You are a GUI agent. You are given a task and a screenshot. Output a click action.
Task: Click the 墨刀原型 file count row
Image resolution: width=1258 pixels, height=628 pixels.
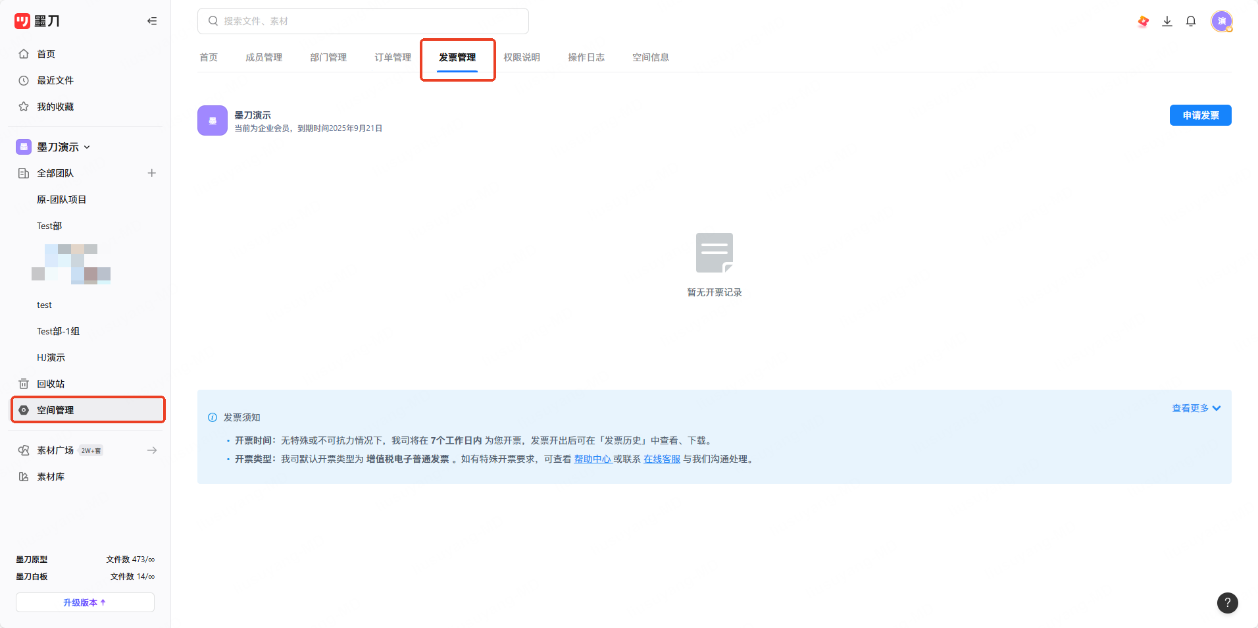click(x=86, y=560)
